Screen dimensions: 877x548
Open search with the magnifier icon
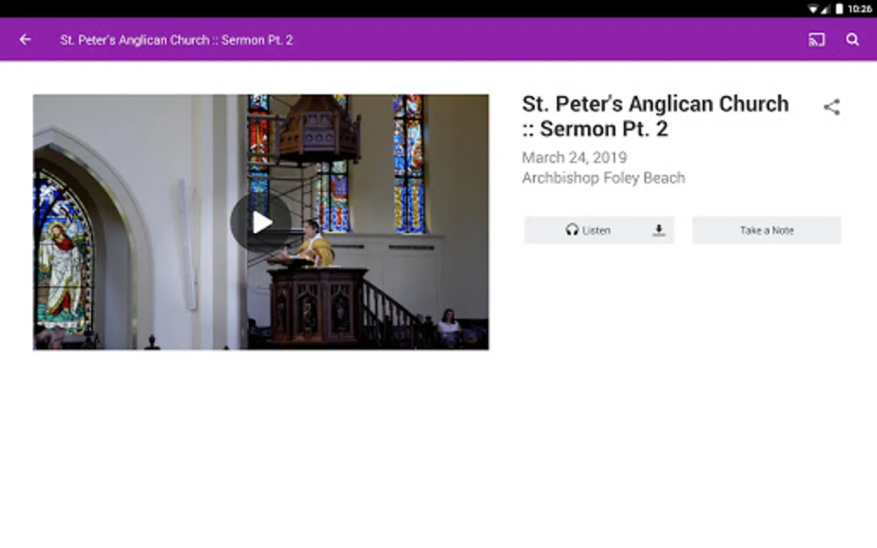pyautogui.click(x=853, y=40)
